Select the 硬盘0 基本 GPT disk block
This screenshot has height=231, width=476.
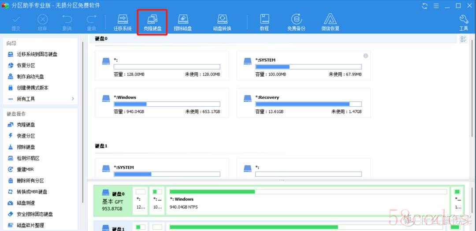(x=113, y=201)
